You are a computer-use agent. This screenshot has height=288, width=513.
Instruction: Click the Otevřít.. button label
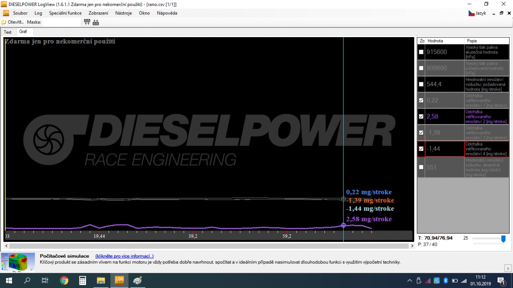coord(16,22)
